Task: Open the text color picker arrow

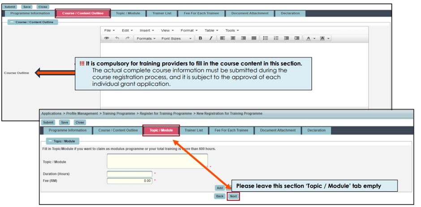Action: [315, 39]
